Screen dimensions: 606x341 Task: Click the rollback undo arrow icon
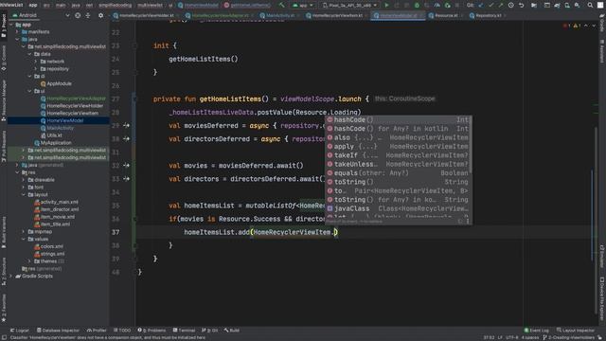pos(522,6)
